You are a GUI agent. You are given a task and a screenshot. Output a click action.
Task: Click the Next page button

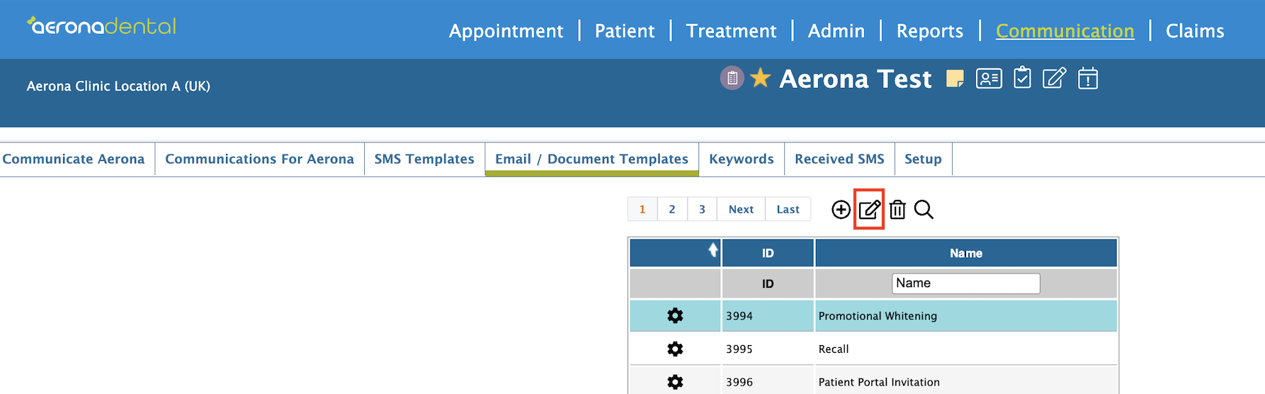tap(741, 209)
